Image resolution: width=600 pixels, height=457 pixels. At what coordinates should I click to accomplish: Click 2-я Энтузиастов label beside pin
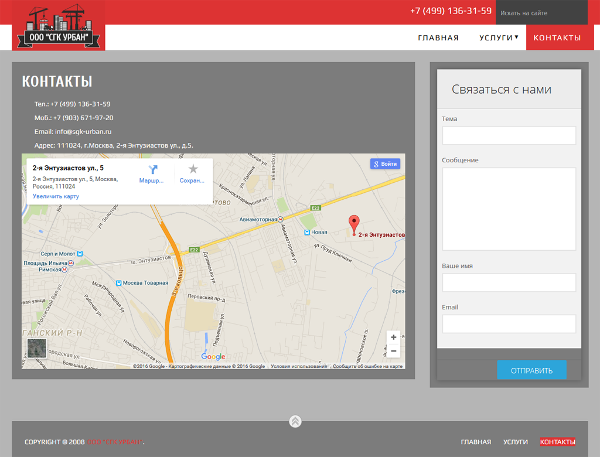[x=381, y=234]
